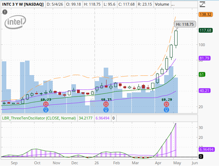
Task: Click the May label on the time axis
Action: [x=177, y=163]
